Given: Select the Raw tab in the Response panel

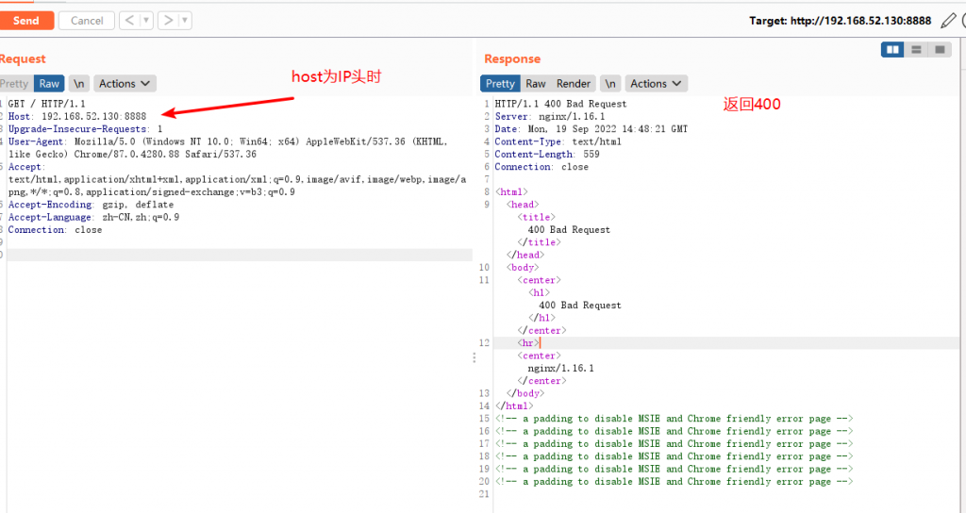Looking at the screenshot, I should point(536,84).
